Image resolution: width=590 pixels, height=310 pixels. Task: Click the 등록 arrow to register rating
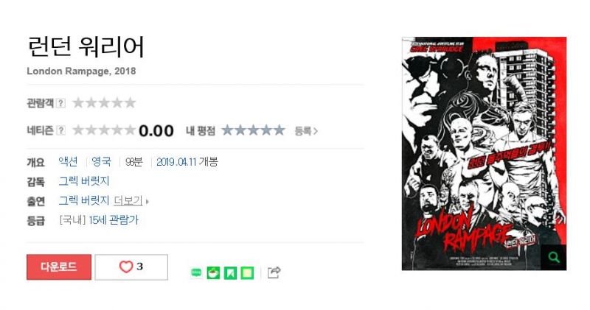306,131
